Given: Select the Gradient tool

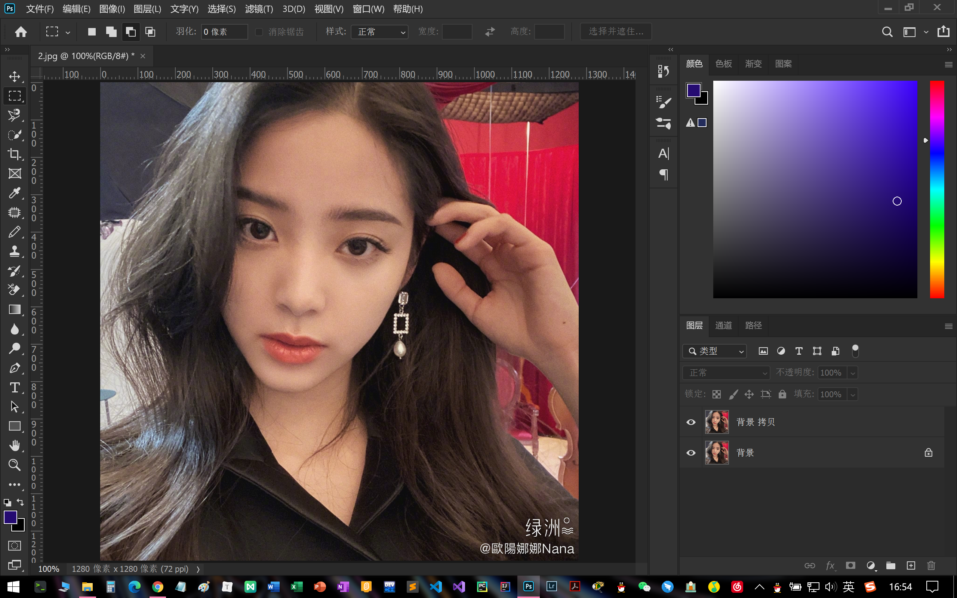Looking at the screenshot, I should [15, 309].
